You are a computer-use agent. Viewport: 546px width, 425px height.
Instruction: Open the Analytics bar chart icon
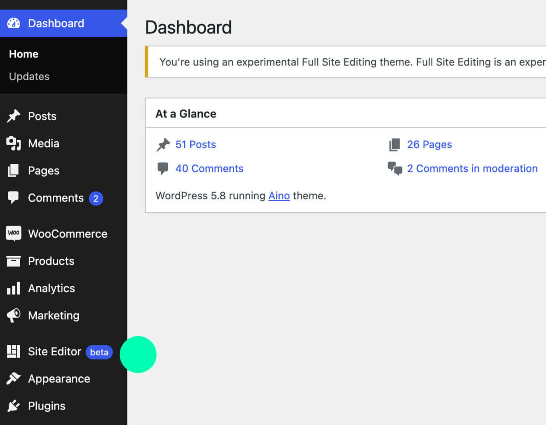(x=14, y=288)
